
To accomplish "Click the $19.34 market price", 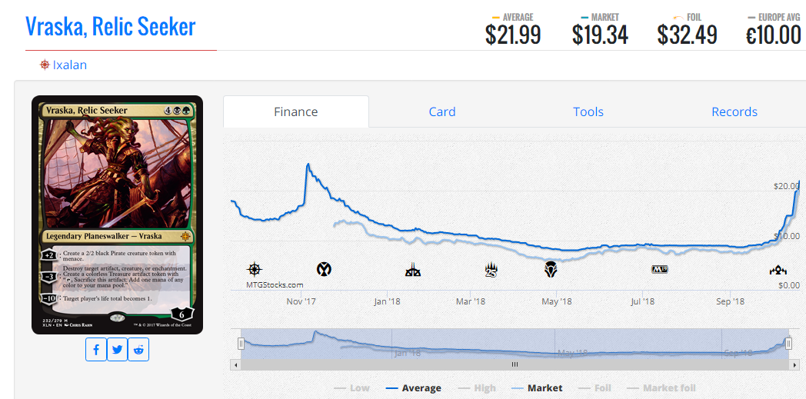I will point(600,35).
